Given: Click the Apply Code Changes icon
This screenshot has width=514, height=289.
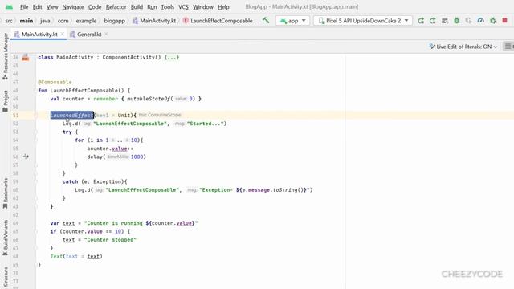Looking at the screenshot, I should [x=445, y=21].
